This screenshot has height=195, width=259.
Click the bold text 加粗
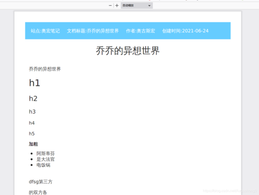[33, 144]
